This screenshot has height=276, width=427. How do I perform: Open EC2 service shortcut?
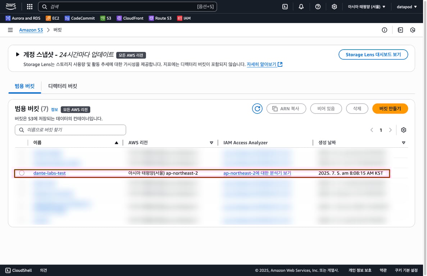click(52, 18)
